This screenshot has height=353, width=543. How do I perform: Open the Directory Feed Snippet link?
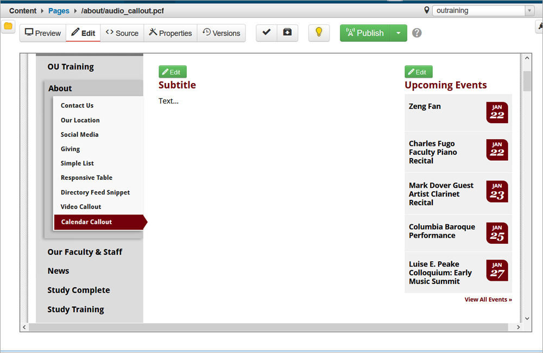(x=95, y=192)
